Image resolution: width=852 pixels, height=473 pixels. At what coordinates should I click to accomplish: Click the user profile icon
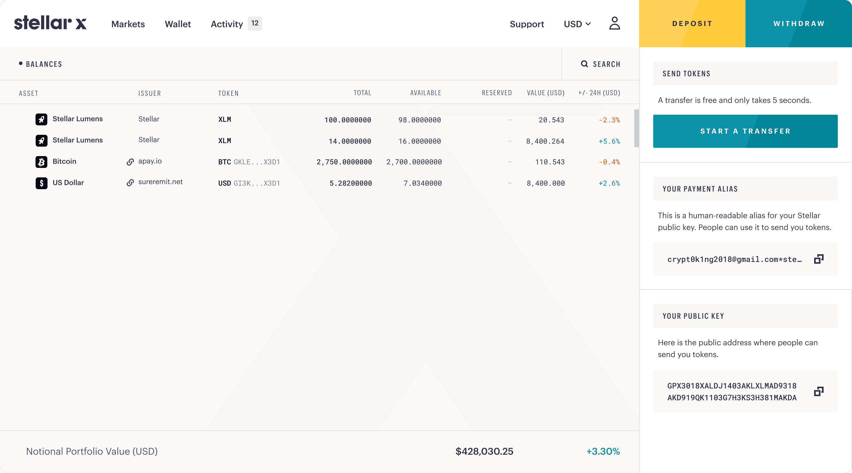click(614, 23)
